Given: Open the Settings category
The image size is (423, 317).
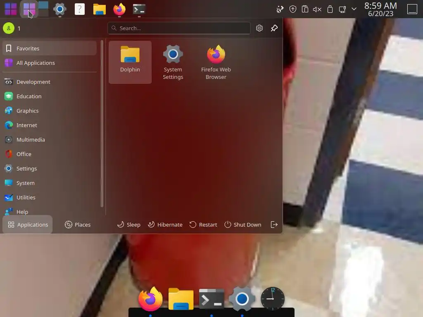Looking at the screenshot, I should coord(50,168).
